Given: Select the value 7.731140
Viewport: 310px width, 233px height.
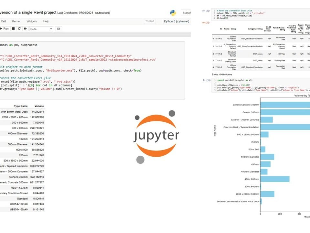Looking at the screenshot, I should pos(38,155).
